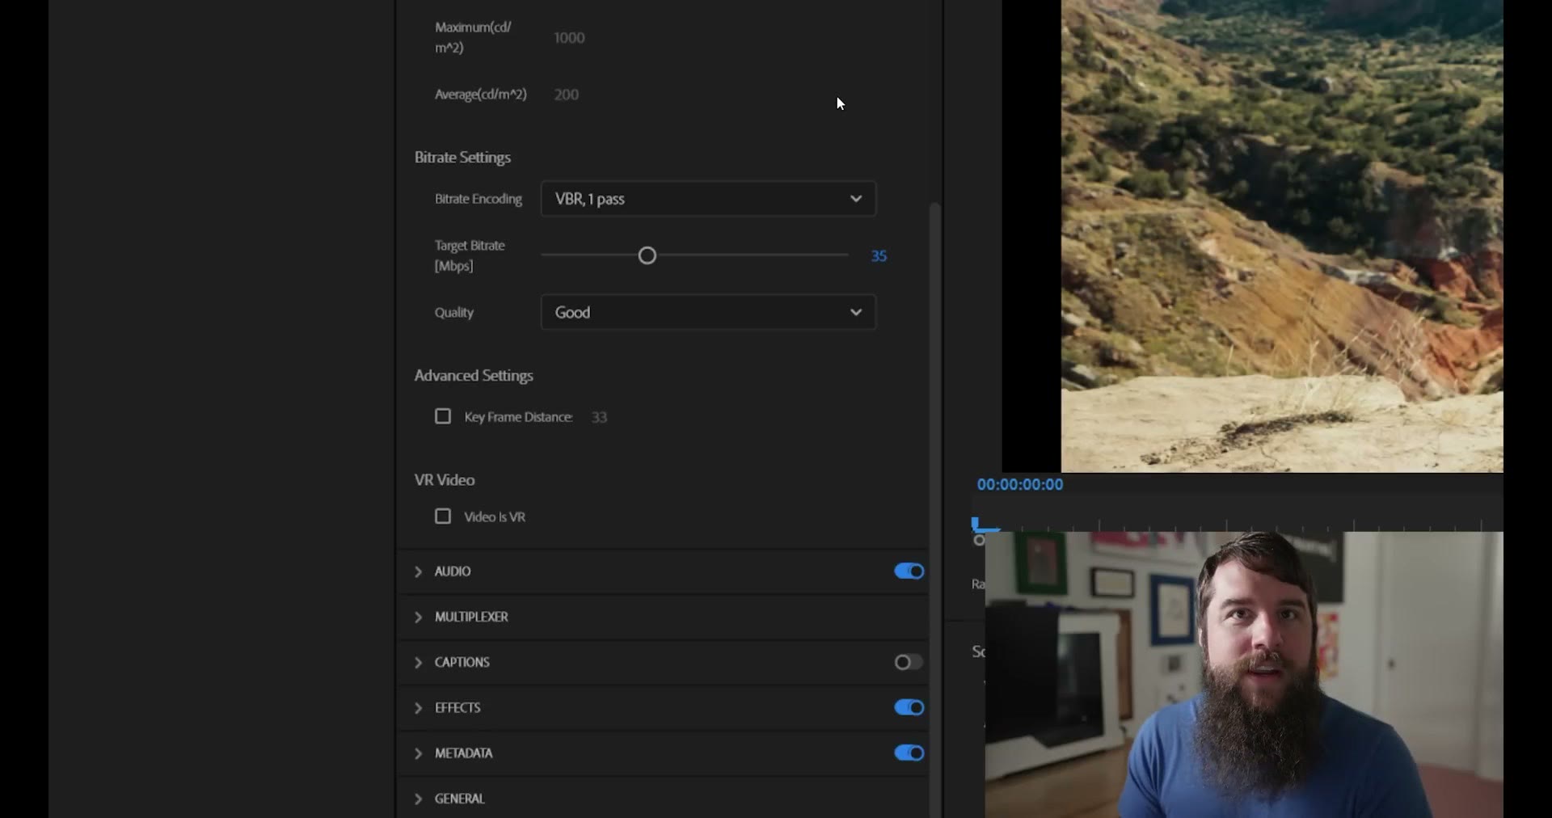1552x818 pixels.
Task: Enable the Key Frame Distance checkbox
Action: pyautogui.click(x=443, y=416)
